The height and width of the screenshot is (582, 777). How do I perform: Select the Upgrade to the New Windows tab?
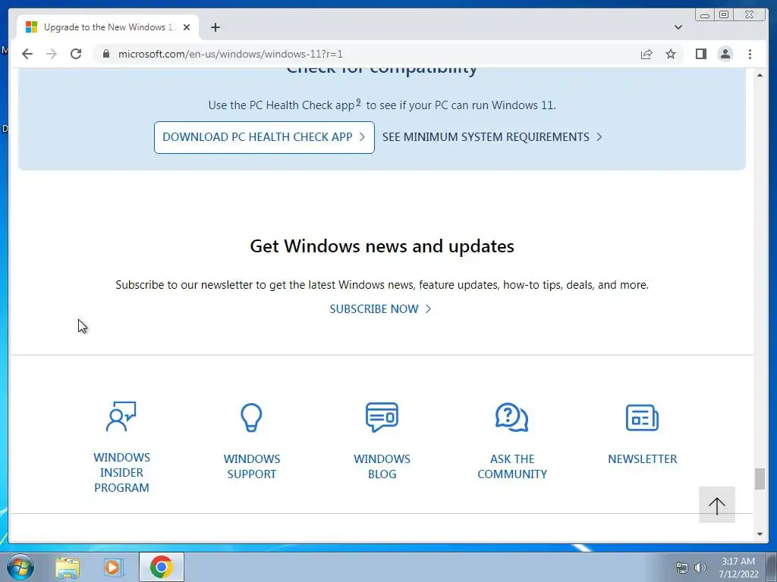(108, 27)
